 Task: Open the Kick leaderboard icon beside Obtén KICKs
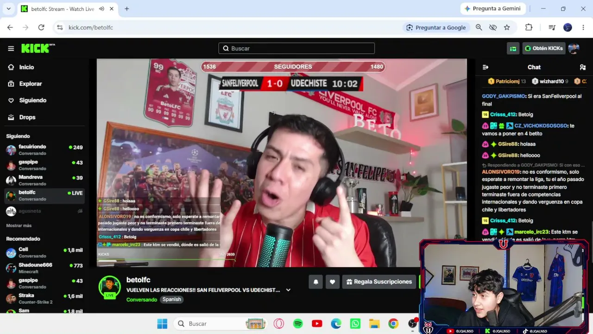point(513,48)
